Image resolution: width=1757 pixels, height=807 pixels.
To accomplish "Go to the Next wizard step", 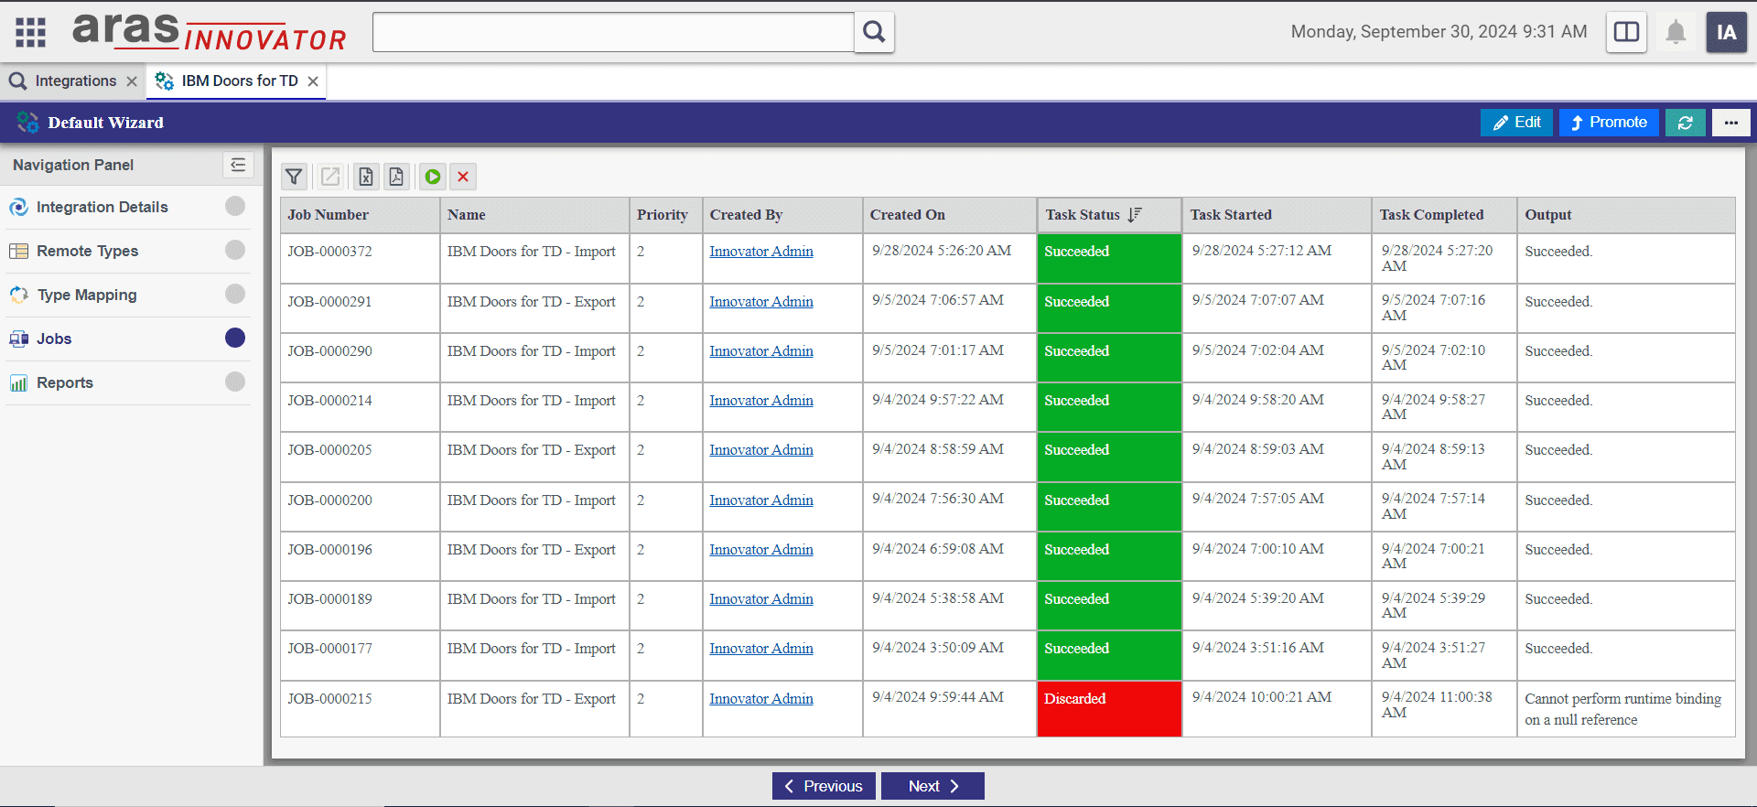I will 932,786.
